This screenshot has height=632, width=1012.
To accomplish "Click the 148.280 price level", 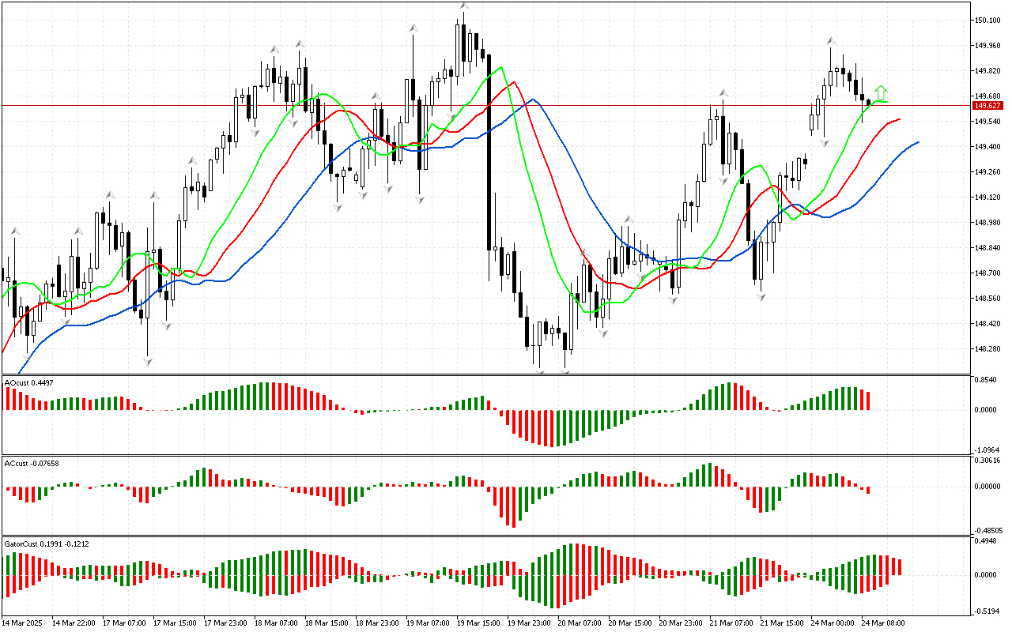I will click(989, 349).
